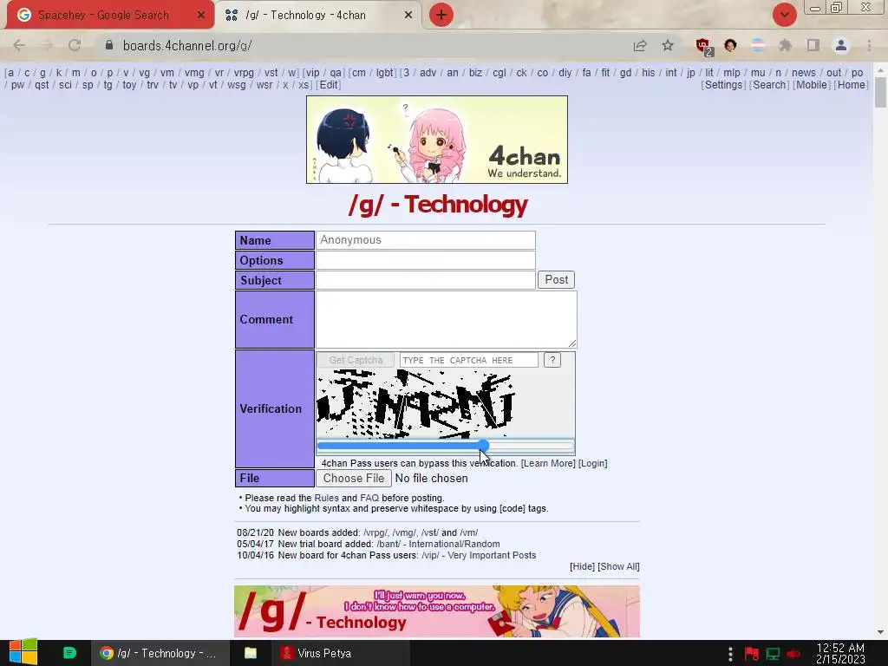Click the muted speaker tray icon
The width and height of the screenshot is (888, 666).
coord(793,654)
